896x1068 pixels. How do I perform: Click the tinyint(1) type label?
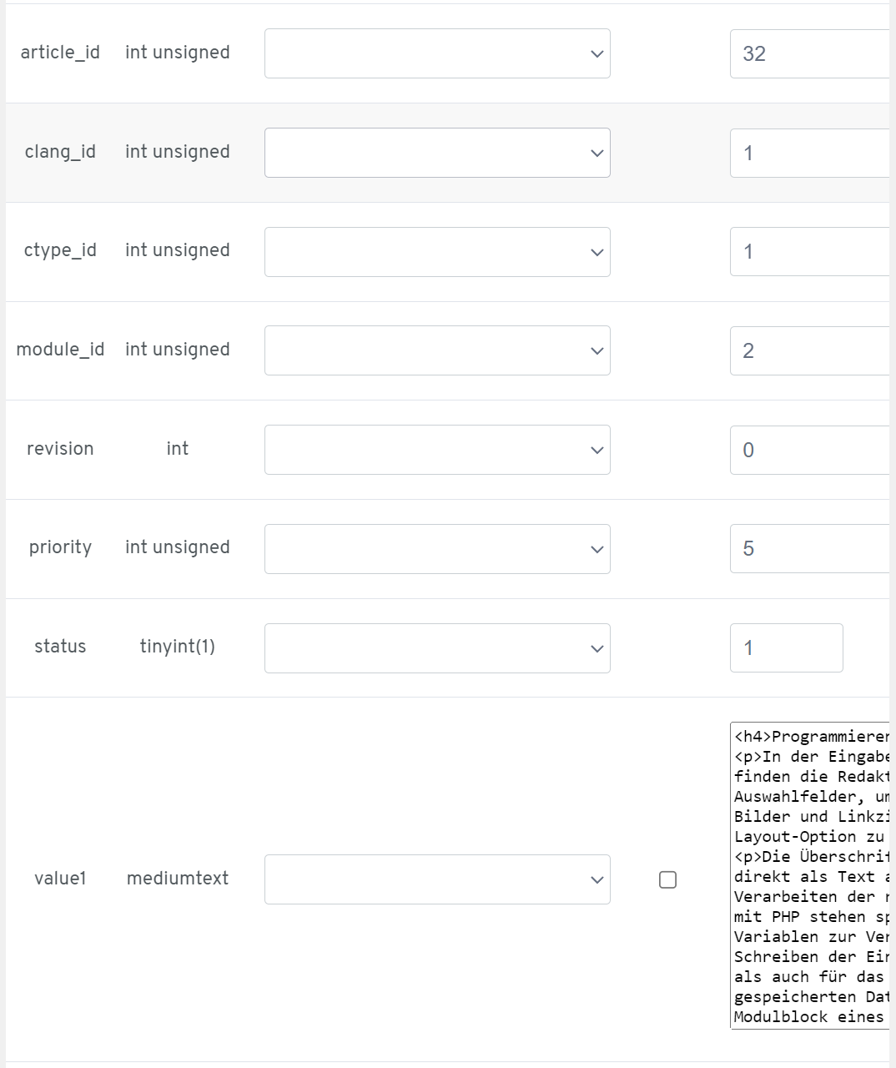pyautogui.click(x=177, y=647)
